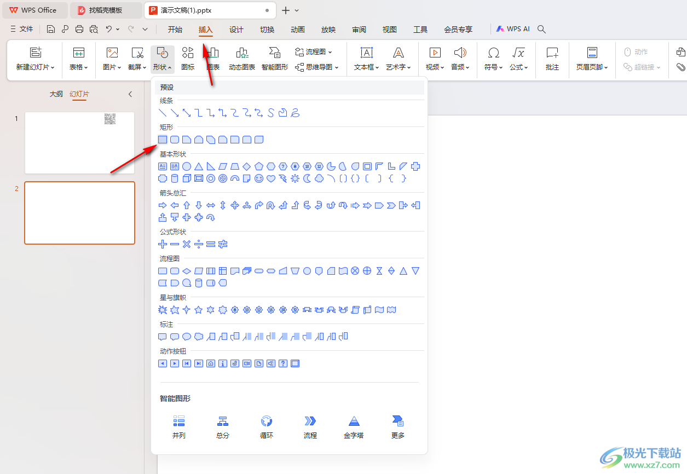Select the right arrow shape

[163, 205]
